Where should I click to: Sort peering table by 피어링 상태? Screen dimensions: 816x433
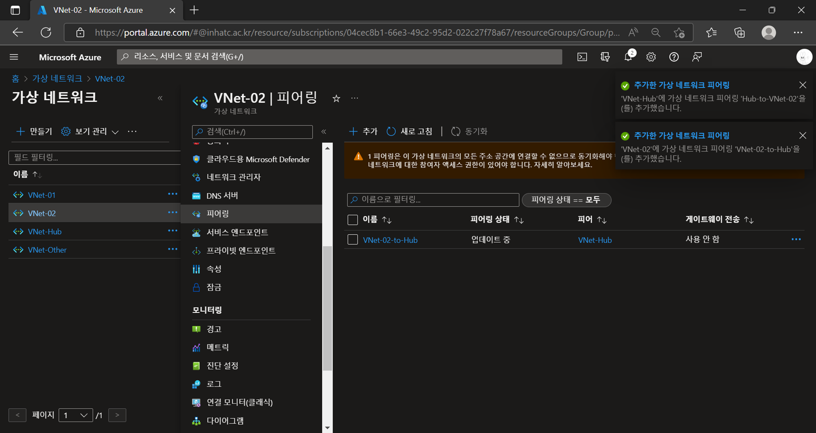pyautogui.click(x=497, y=220)
